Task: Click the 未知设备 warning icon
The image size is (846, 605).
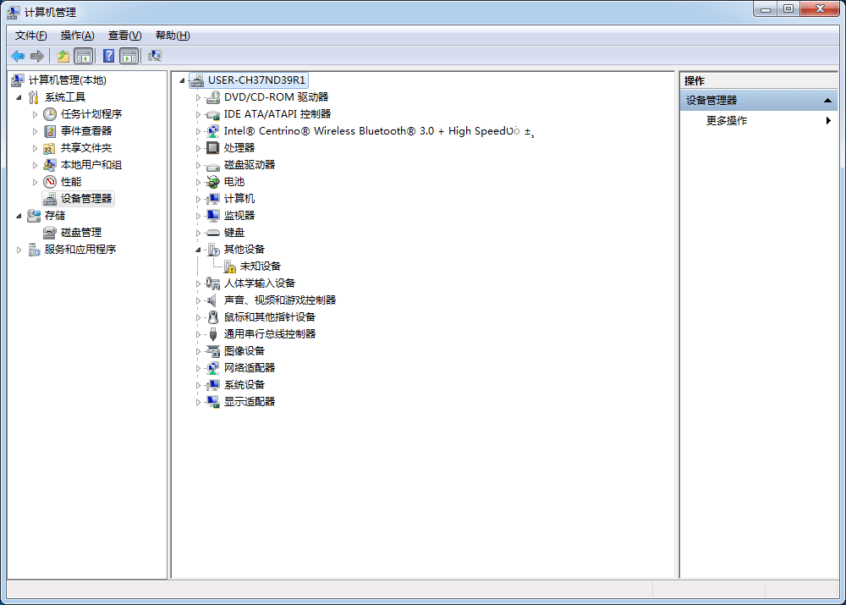Action: (x=230, y=267)
